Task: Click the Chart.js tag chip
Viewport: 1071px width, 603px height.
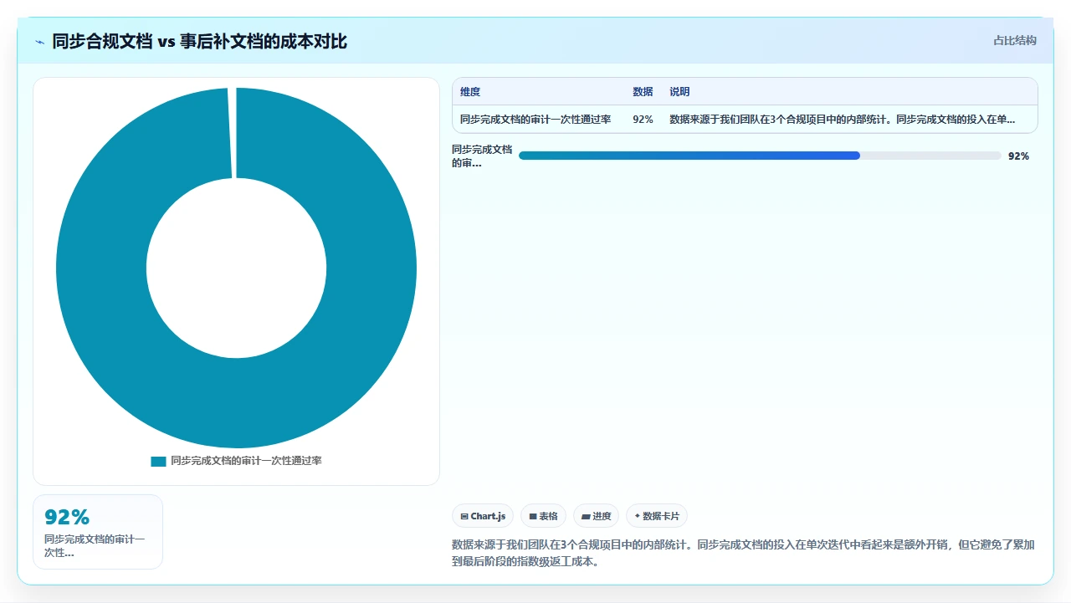Action: (x=483, y=517)
